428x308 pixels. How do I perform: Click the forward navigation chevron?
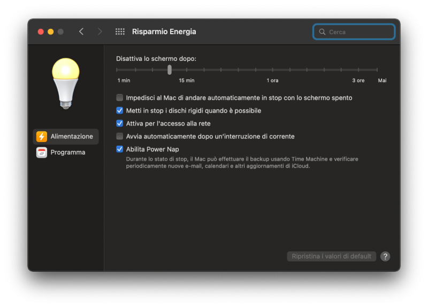(x=100, y=31)
